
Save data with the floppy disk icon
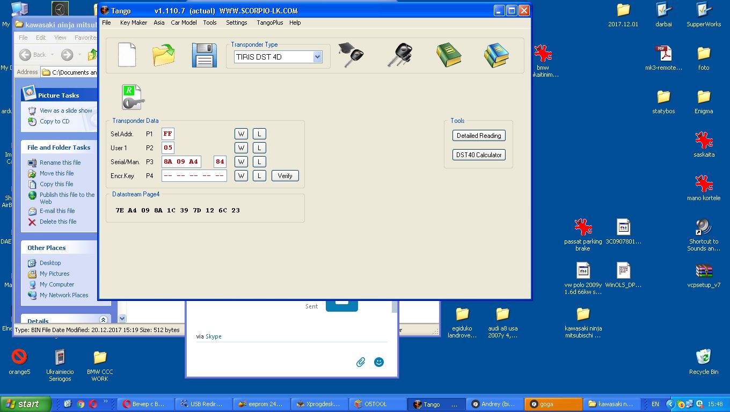(x=204, y=55)
